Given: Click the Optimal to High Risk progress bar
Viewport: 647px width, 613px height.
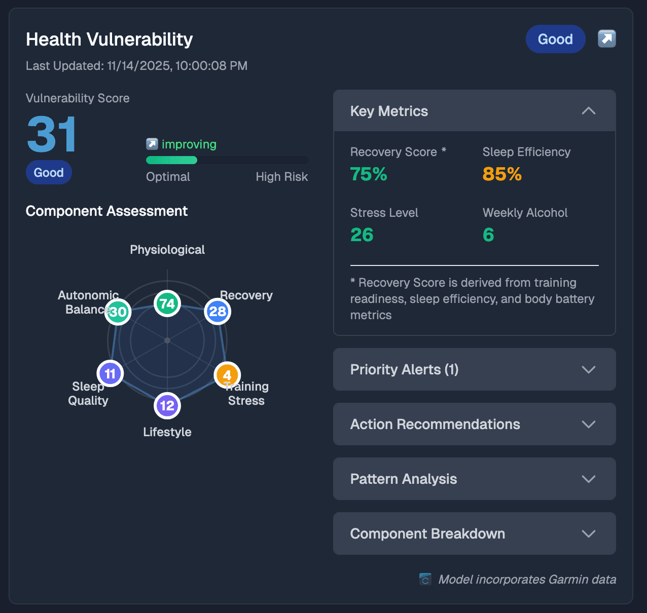Looking at the screenshot, I should (227, 160).
